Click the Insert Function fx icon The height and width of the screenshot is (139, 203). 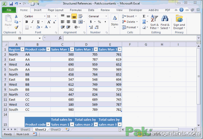click(60, 38)
